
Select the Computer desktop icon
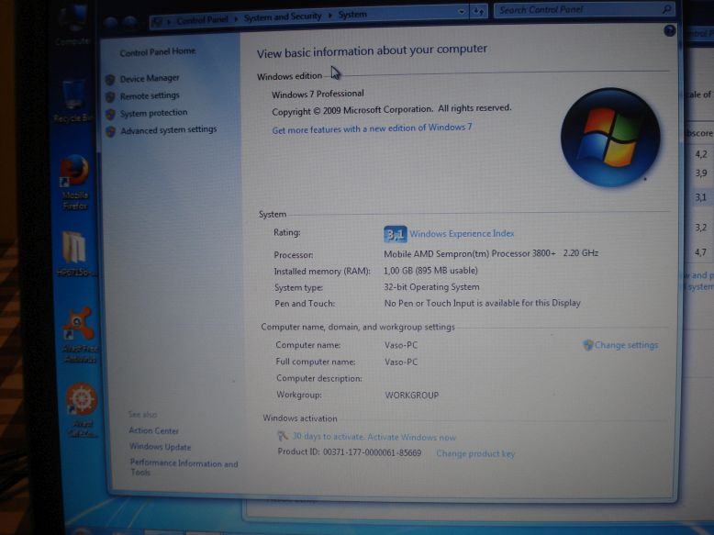(x=73, y=25)
